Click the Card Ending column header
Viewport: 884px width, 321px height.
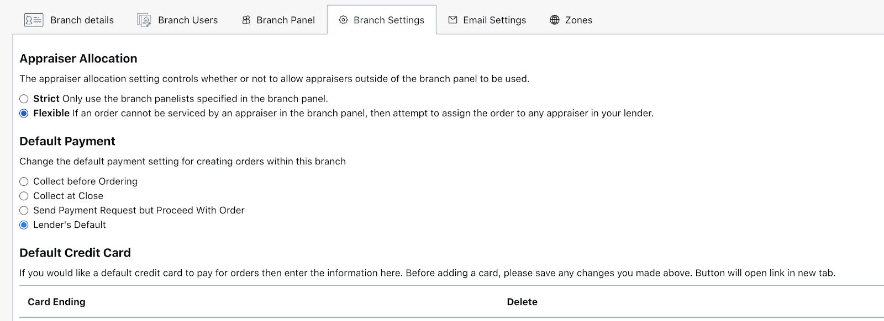(x=56, y=302)
